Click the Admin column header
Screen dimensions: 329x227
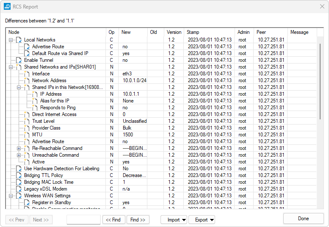(x=244, y=32)
